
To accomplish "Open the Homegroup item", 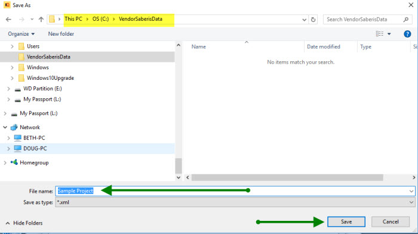I will click(x=34, y=163).
